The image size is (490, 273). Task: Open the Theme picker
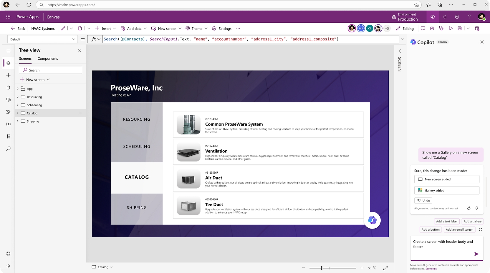196,28
